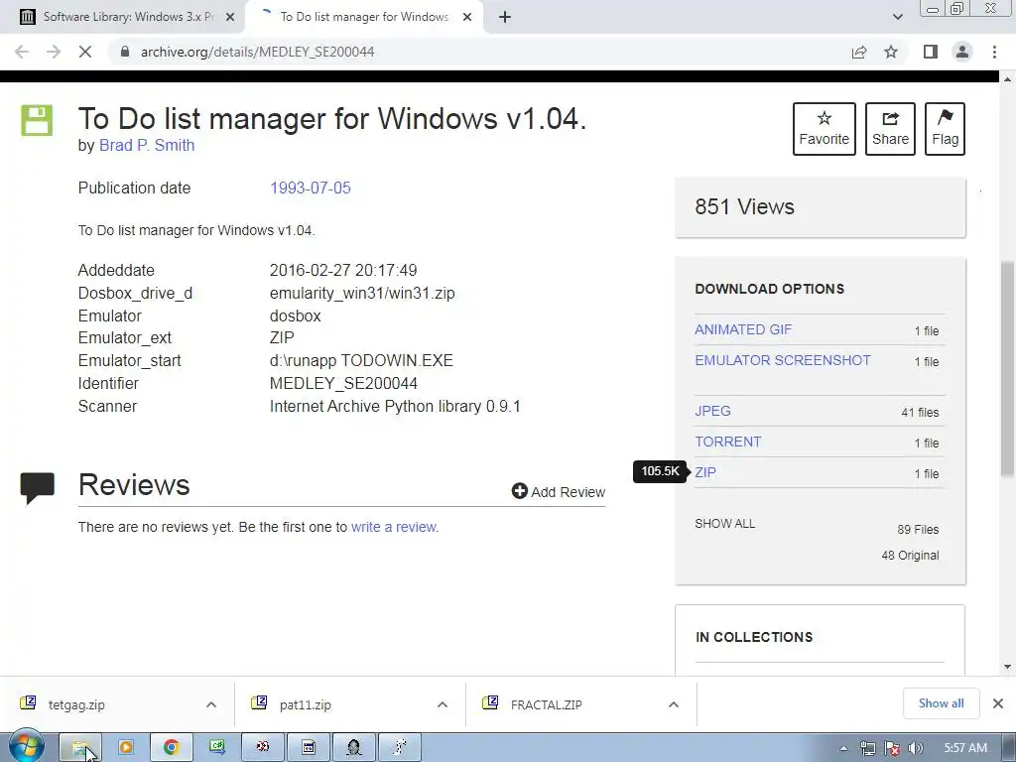Click the Reviews speech bubble icon
The image size is (1016, 762).
[x=38, y=488]
